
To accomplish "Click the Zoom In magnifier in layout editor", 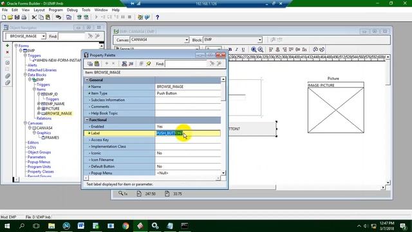I will (254, 50).
